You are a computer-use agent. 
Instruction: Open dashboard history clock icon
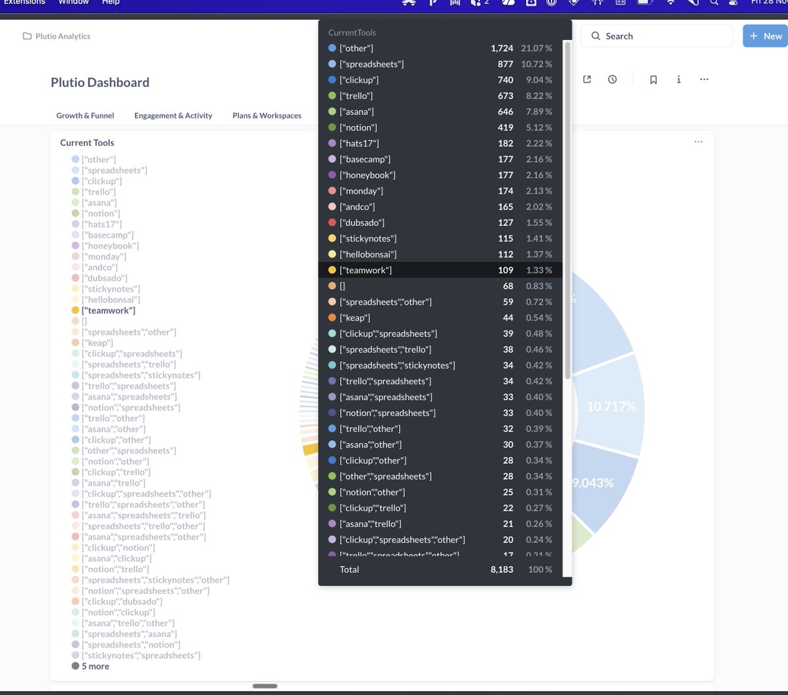coord(612,79)
